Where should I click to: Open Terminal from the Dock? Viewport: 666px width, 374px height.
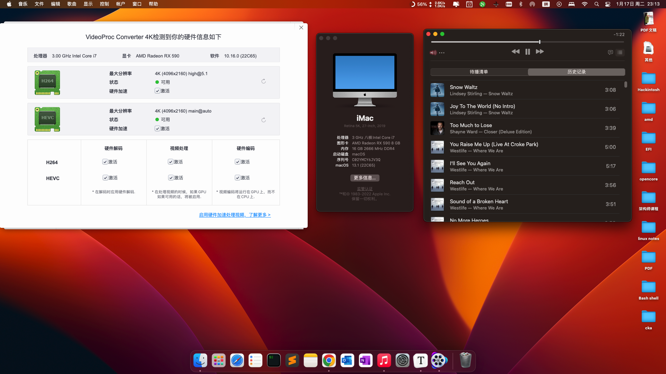click(x=274, y=360)
